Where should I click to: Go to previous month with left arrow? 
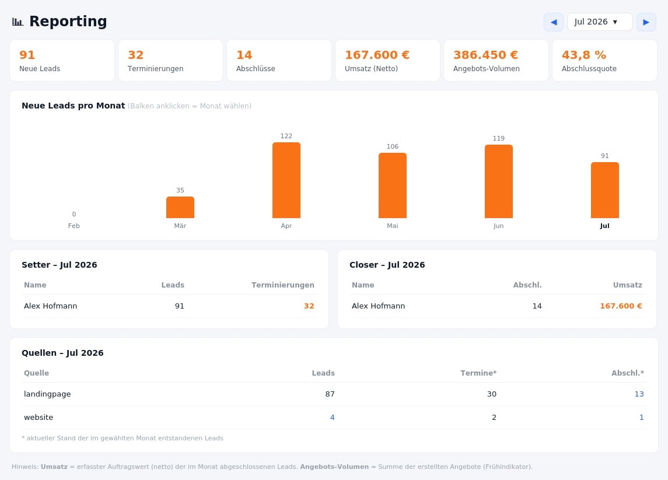[554, 22]
